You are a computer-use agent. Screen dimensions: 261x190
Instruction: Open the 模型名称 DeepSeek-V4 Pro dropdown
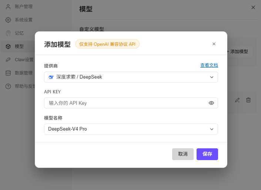pyautogui.click(x=131, y=129)
